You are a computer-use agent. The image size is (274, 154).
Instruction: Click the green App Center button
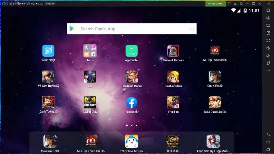[x=215, y=3]
